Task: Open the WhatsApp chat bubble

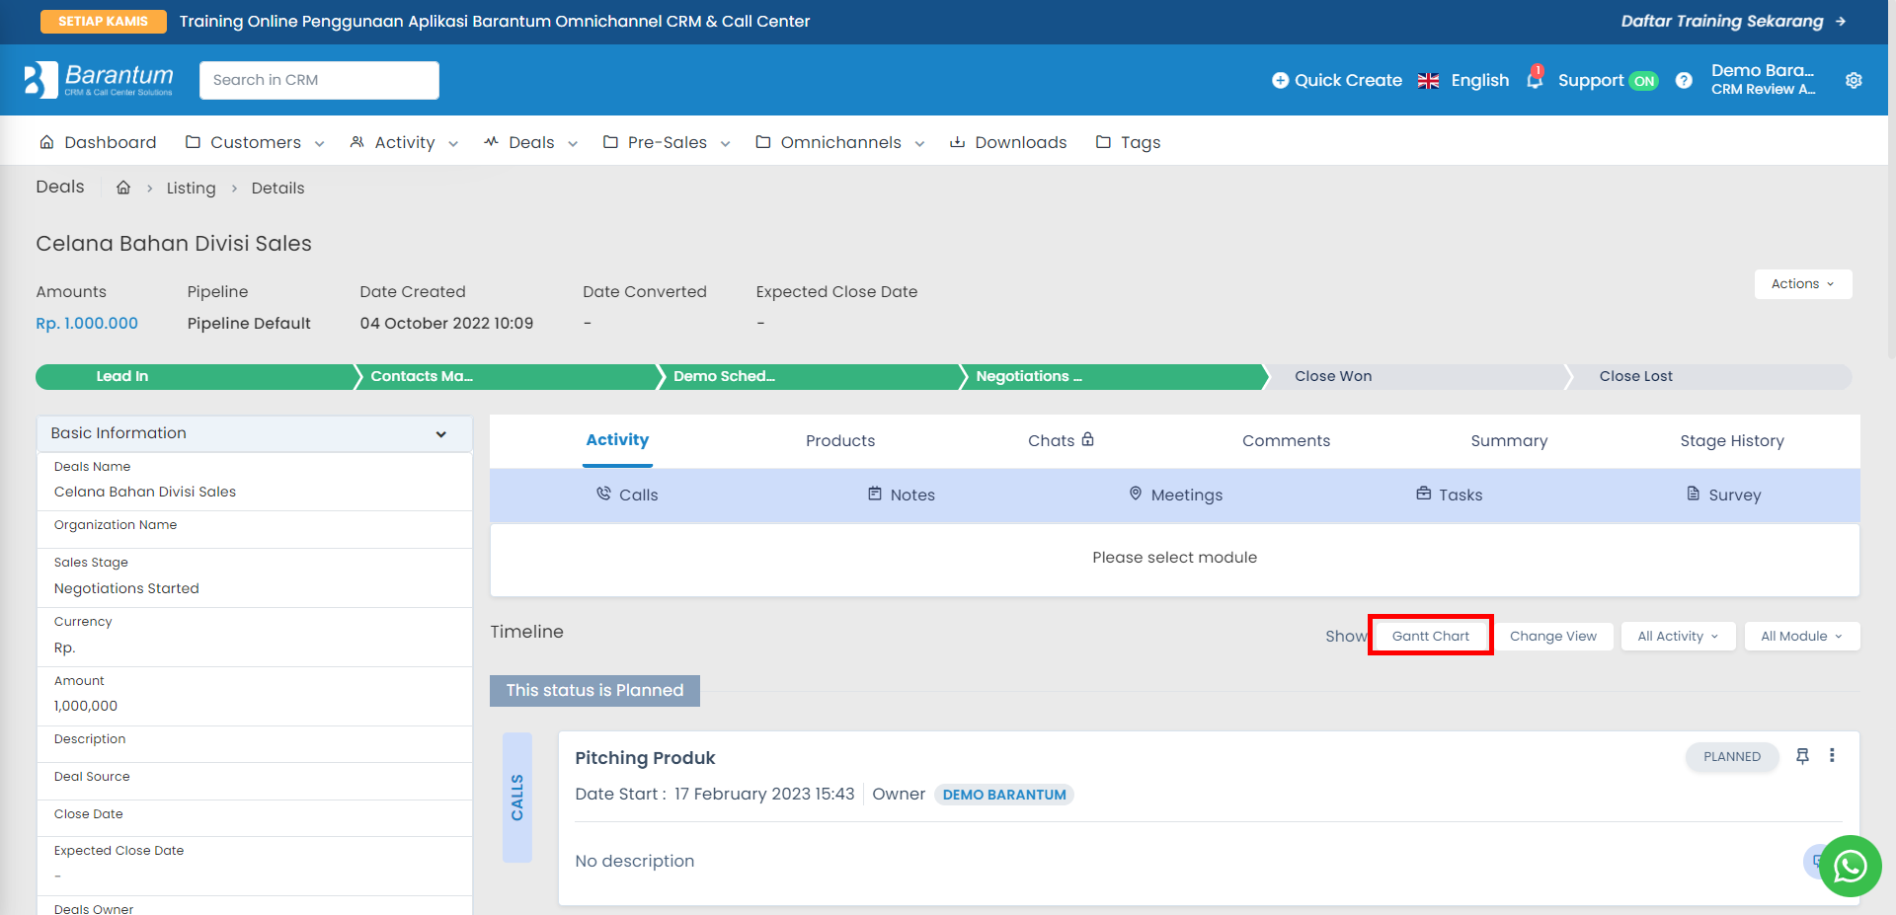Action: click(1850, 866)
